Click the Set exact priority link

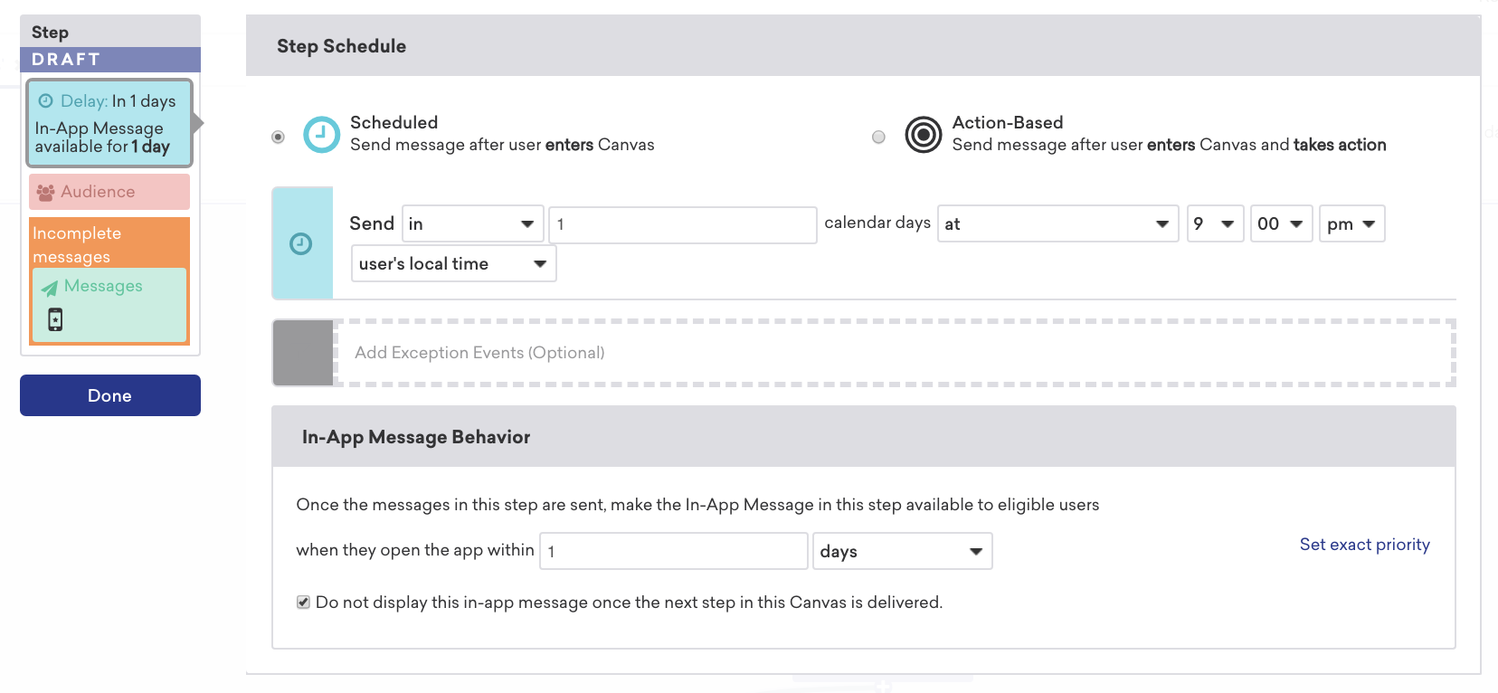[x=1365, y=545]
